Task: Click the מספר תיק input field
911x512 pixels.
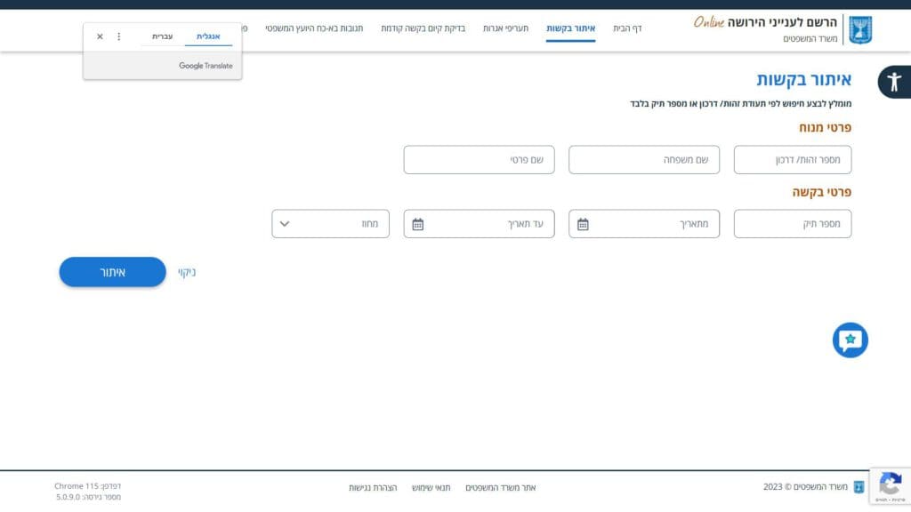Action: (792, 224)
